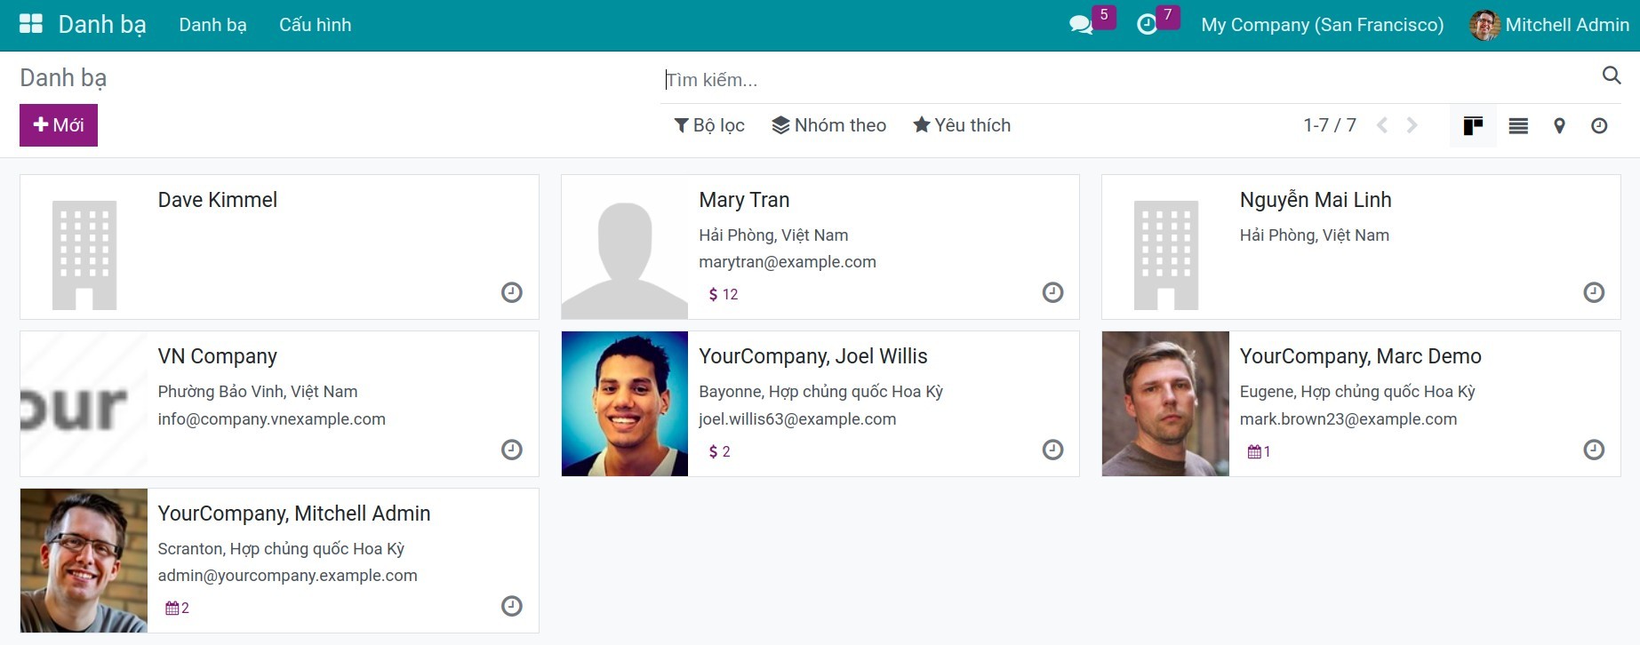Image resolution: width=1640 pixels, height=645 pixels.
Task: Switch to list view
Action: 1518,126
